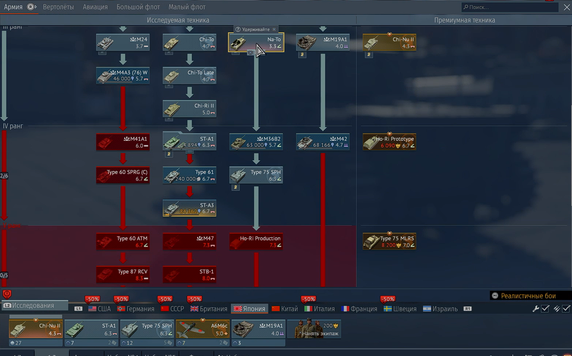Screen dimensions: 572x356
Task: Open the Chi-Ri II vehicle card
Action: 190,109
